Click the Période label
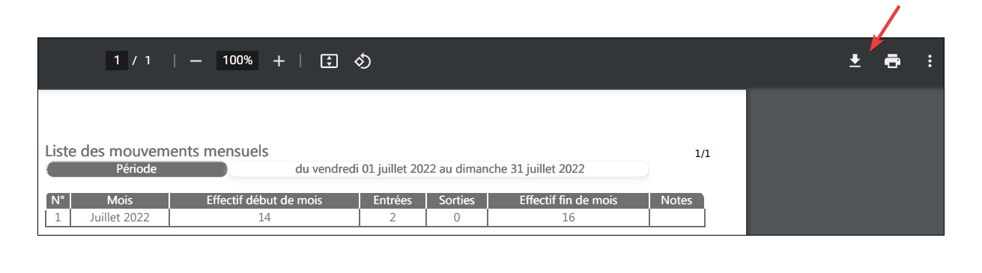This screenshot has height=273, width=982. click(x=136, y=169)
